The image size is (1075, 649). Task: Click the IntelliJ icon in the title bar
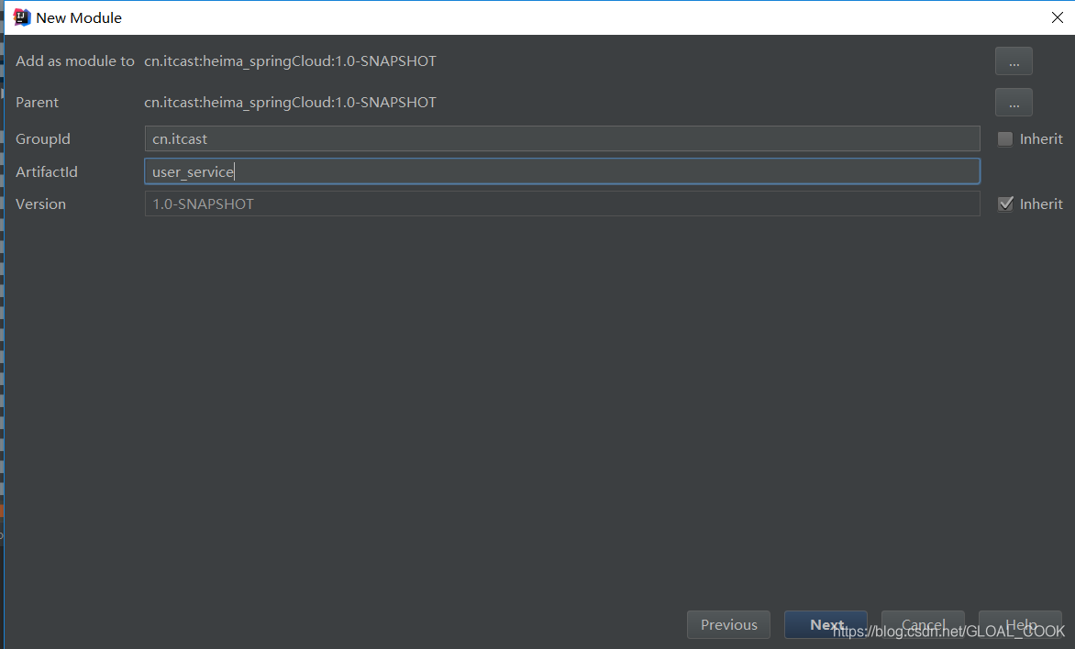(22, 17)
